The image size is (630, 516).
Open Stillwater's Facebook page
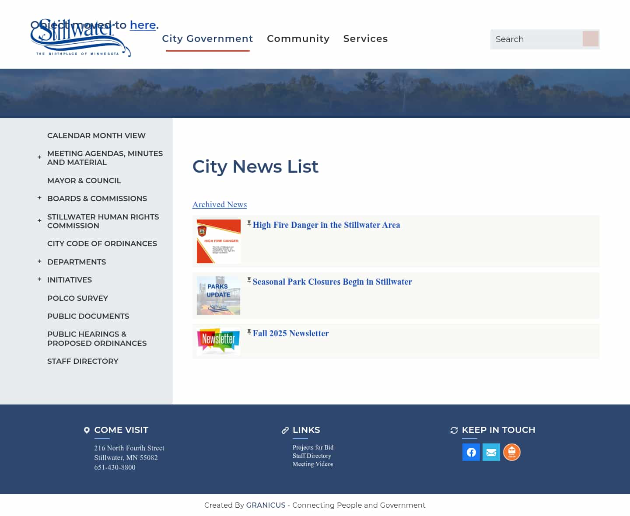(471, 452)
